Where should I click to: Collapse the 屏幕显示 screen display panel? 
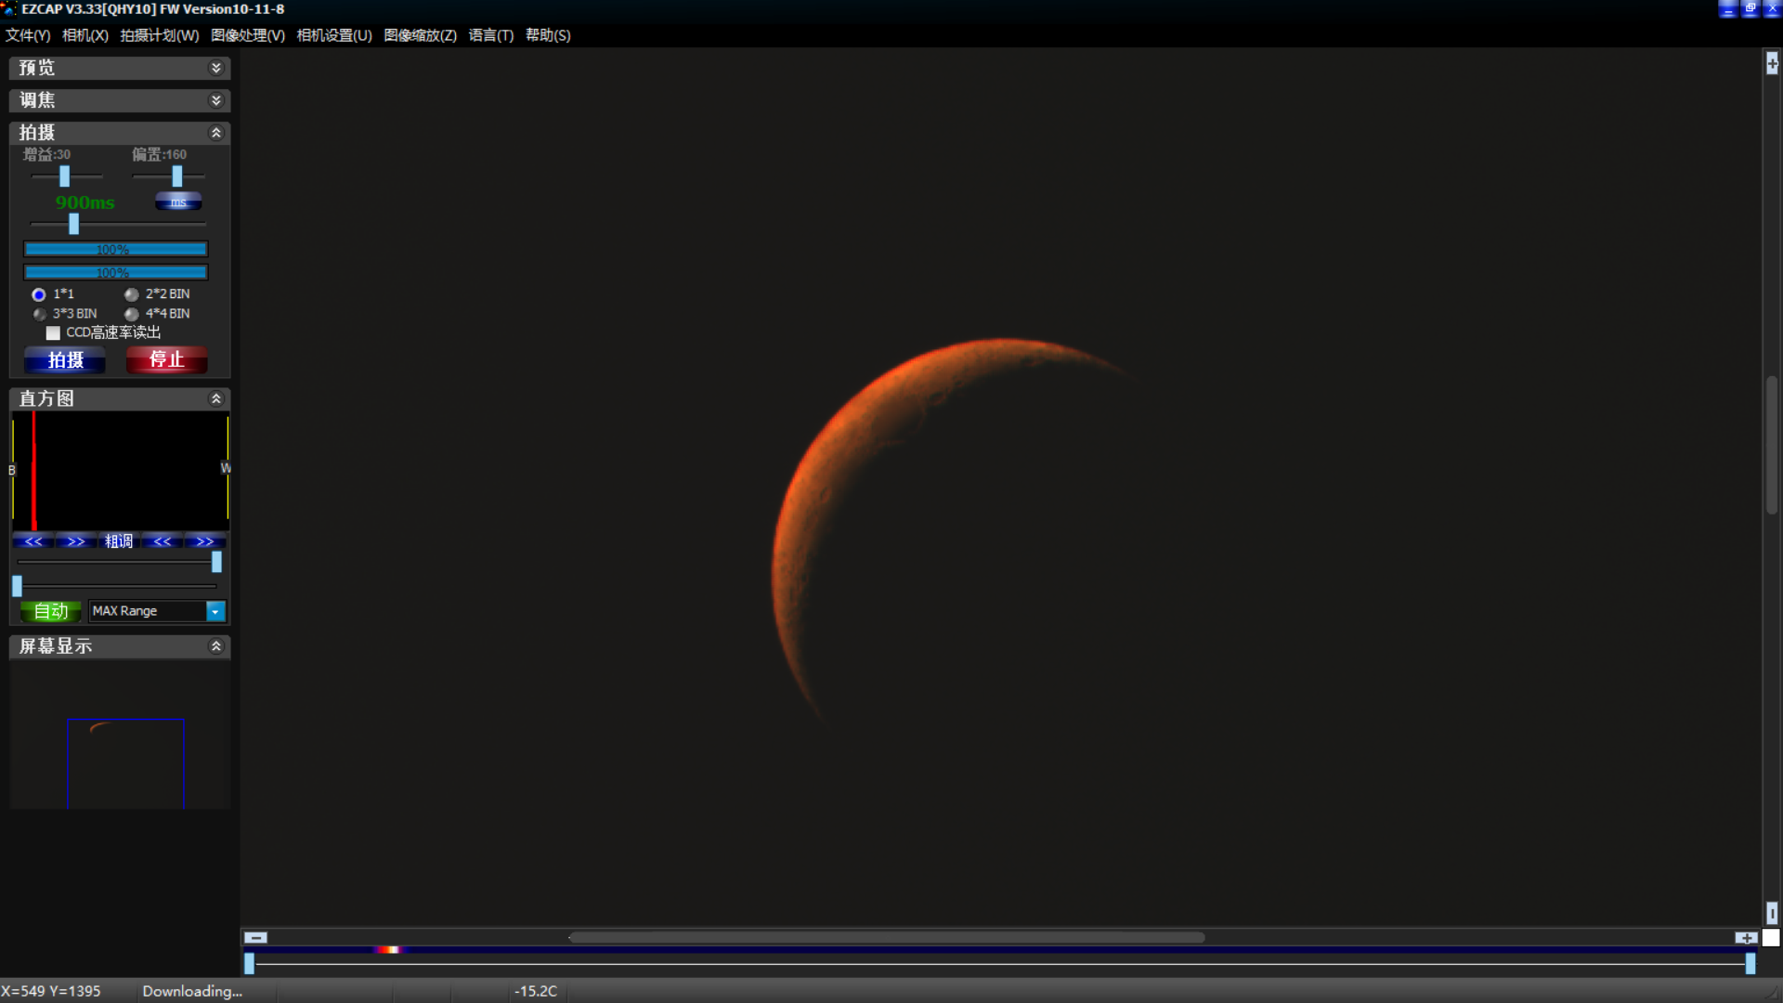(x=215, y=646)
